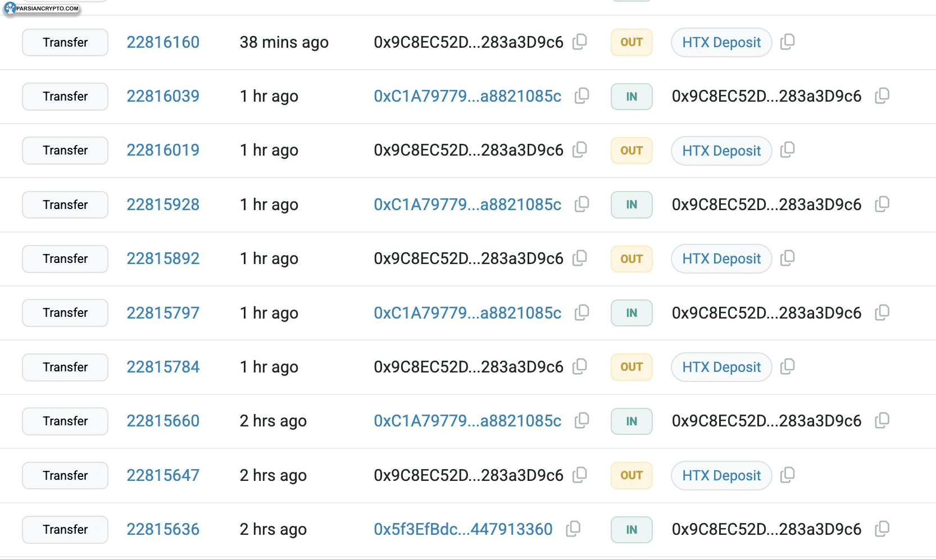Open block 22815647 link
Screen dimensions: 936x559
point(163,475)
